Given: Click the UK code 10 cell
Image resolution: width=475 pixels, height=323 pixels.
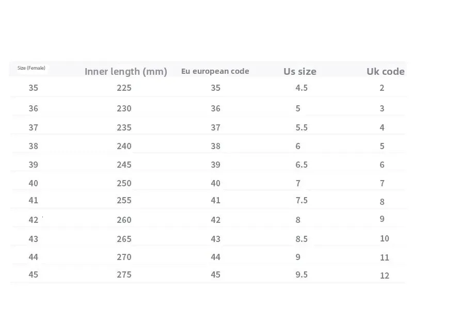Looking at the screenshot, I should [384, 238].
